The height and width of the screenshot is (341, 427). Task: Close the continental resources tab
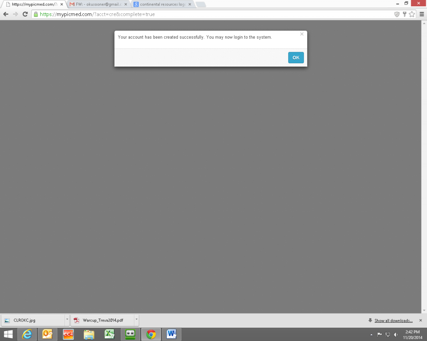190,4
